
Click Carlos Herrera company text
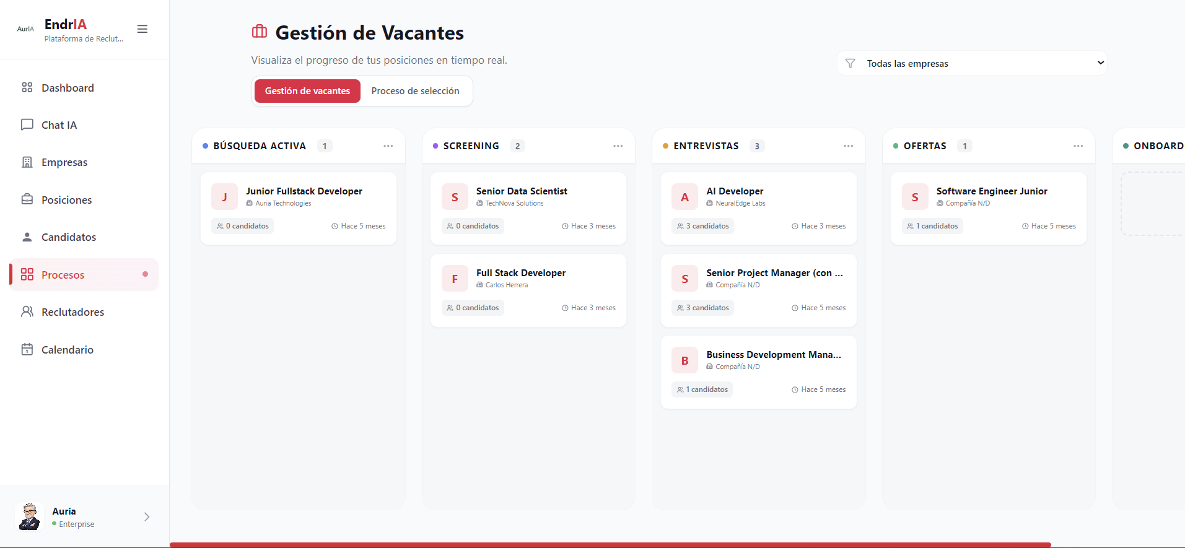pyautogui.click(x=507, y=285)
